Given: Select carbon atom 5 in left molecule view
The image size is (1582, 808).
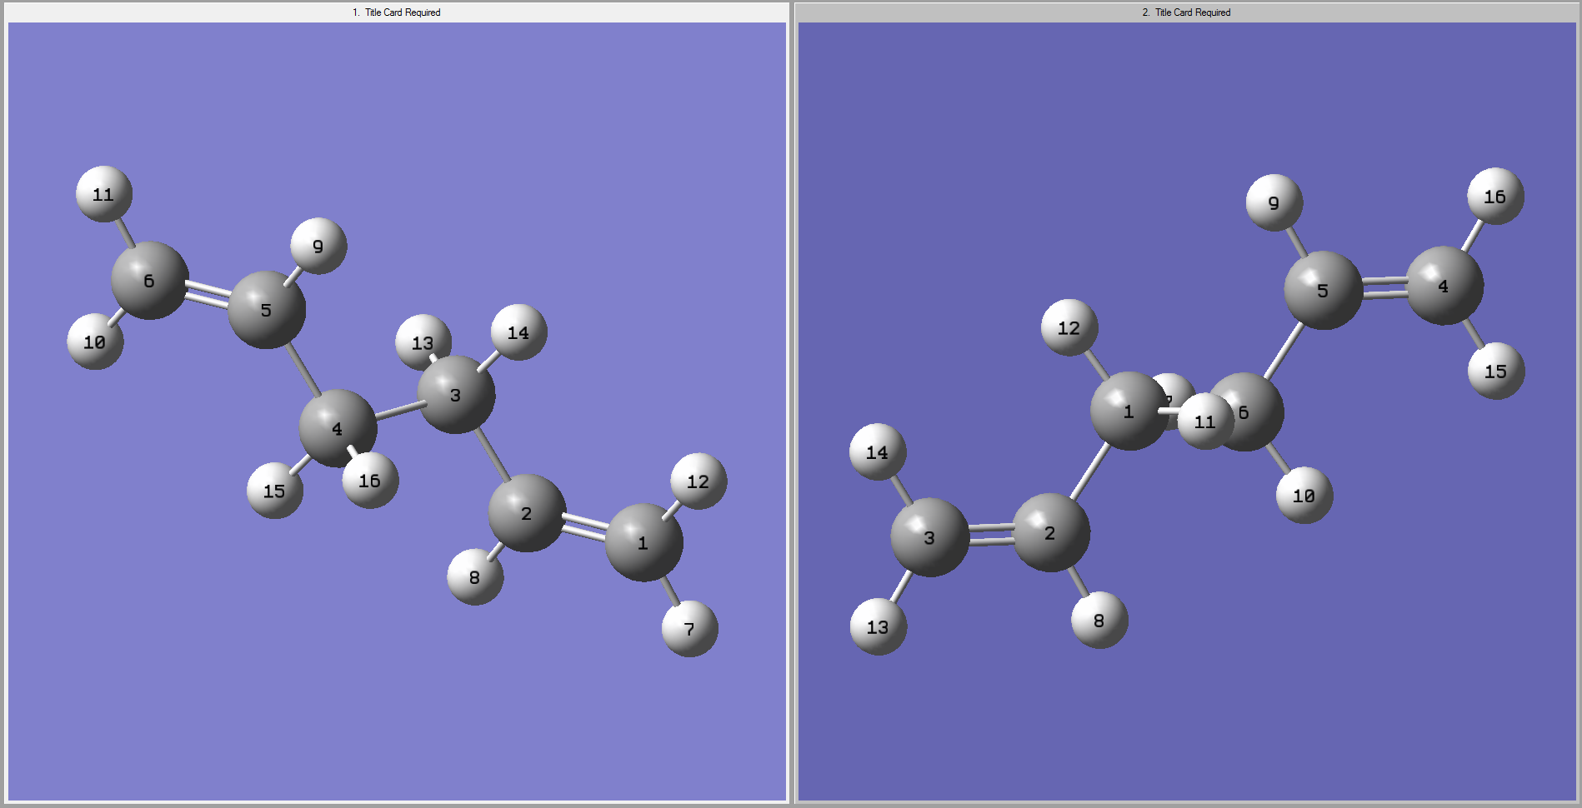Looking at the screenshot, I should coord(266,310).
